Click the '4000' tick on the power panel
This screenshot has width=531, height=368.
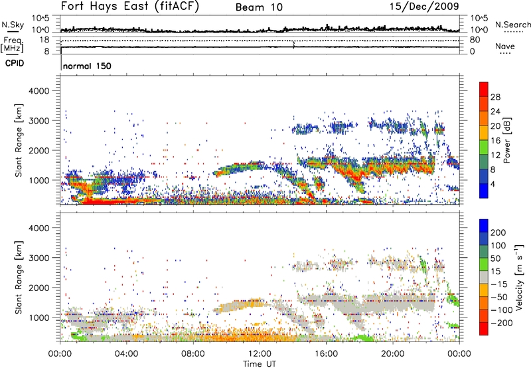(39, 91)
